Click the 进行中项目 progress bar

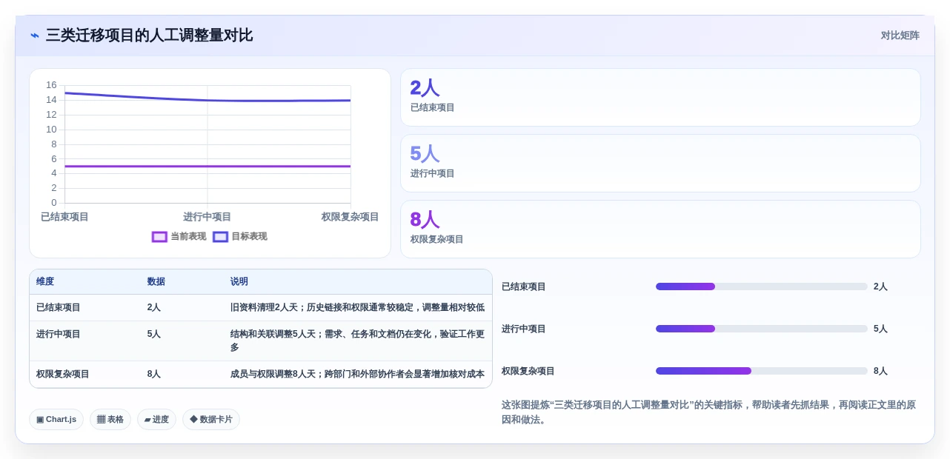coord(761,329)
